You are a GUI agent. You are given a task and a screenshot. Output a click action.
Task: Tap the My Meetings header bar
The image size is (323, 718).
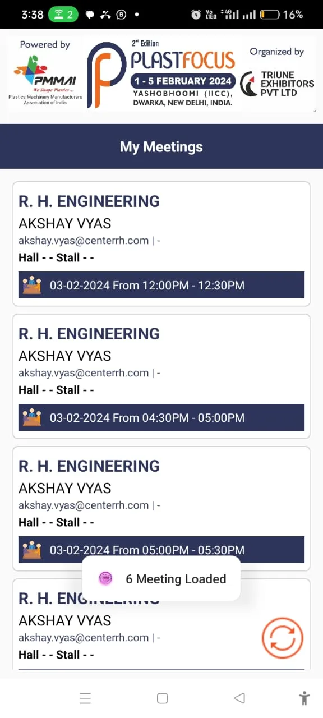[161, 146]
